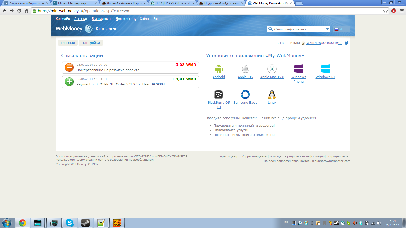The width and height of the screenshot is (406, 228).
Task: Reload the page with the refresh icon
Action: (19, 11)
